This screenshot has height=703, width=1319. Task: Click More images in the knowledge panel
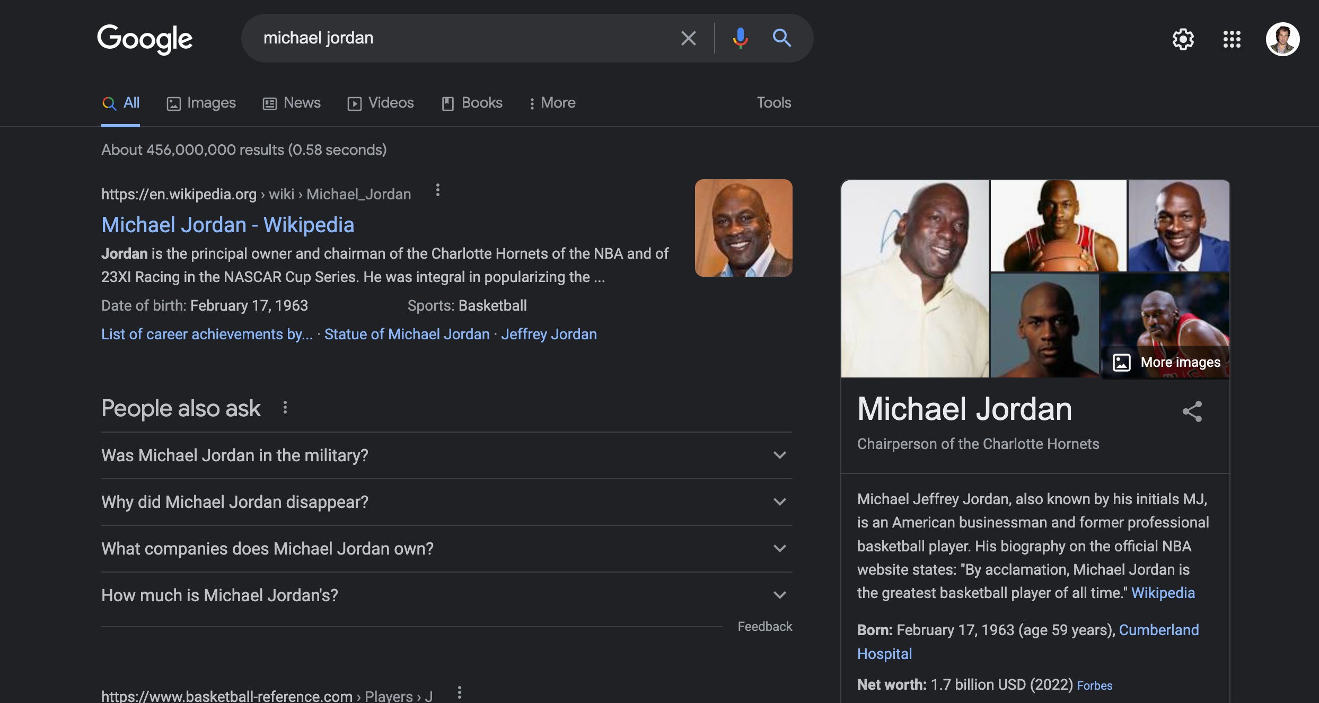pyautogui.click(x=1166, y=362)
